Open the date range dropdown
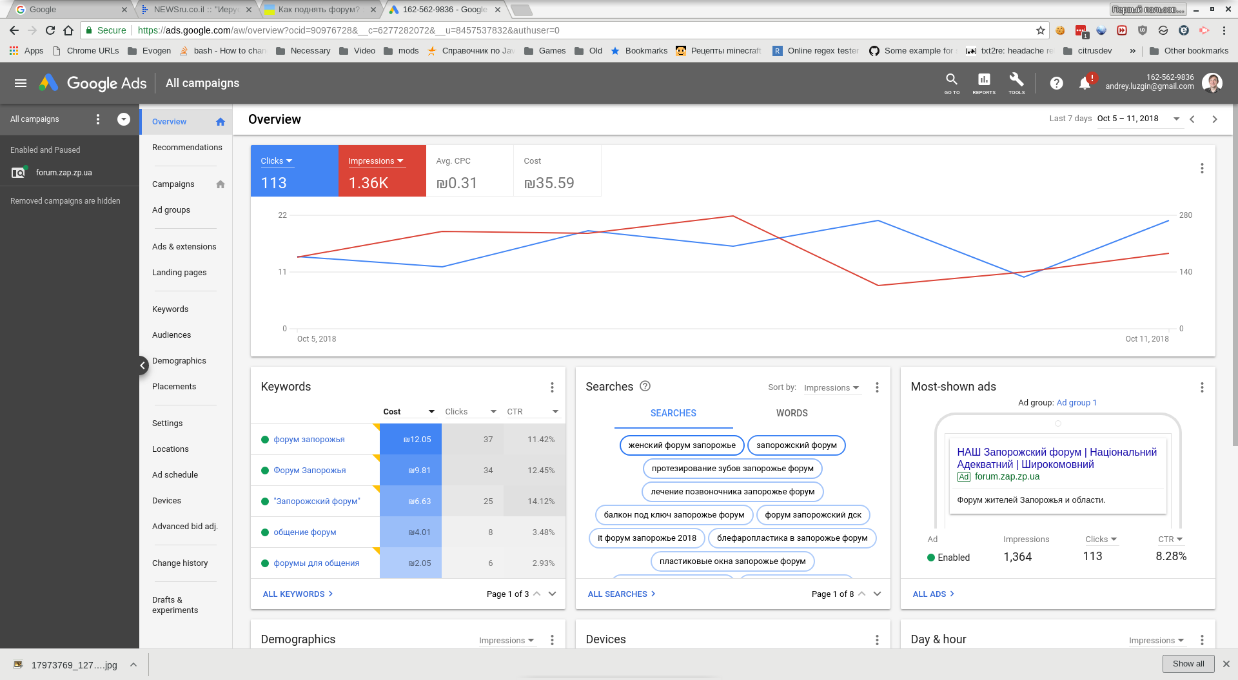 click(x=1176, y=119)
